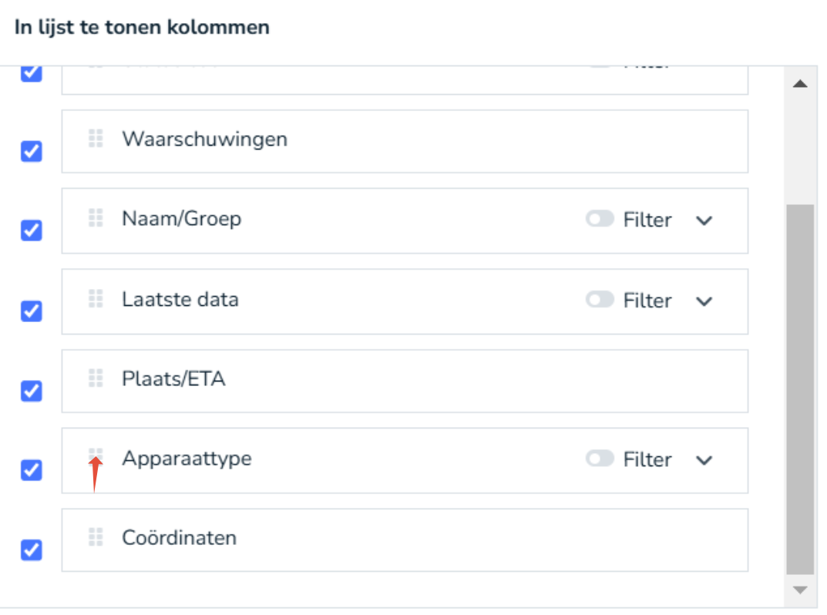This screenshot has height=615, width=827.
Task: Expand the Apparaattype chevron dropdown
Action: point(704,460)
